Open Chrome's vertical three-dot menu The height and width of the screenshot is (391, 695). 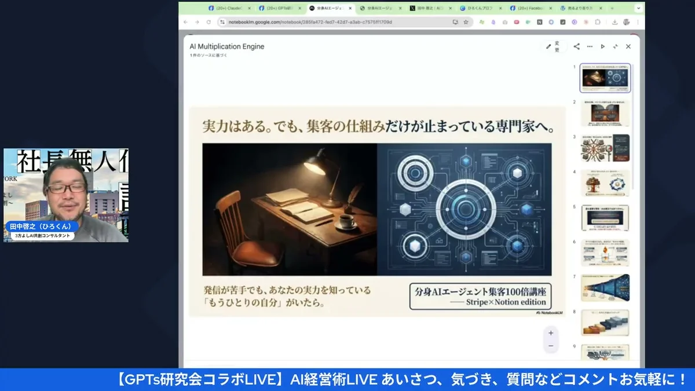pyautogui.click(x=638, y=21)
